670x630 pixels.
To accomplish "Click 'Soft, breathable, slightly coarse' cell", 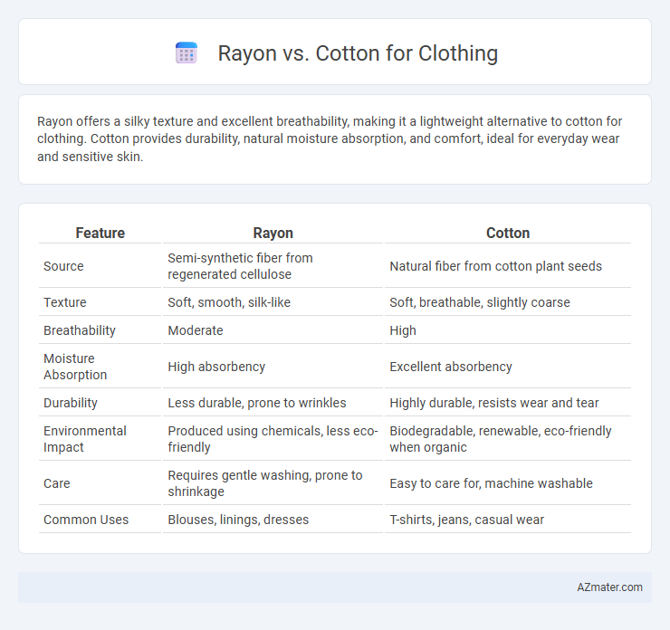I will 508,302.
